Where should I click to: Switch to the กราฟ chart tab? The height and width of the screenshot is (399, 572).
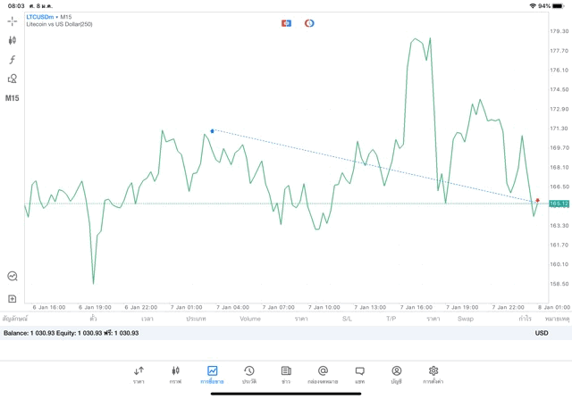[x=175, y=374]
